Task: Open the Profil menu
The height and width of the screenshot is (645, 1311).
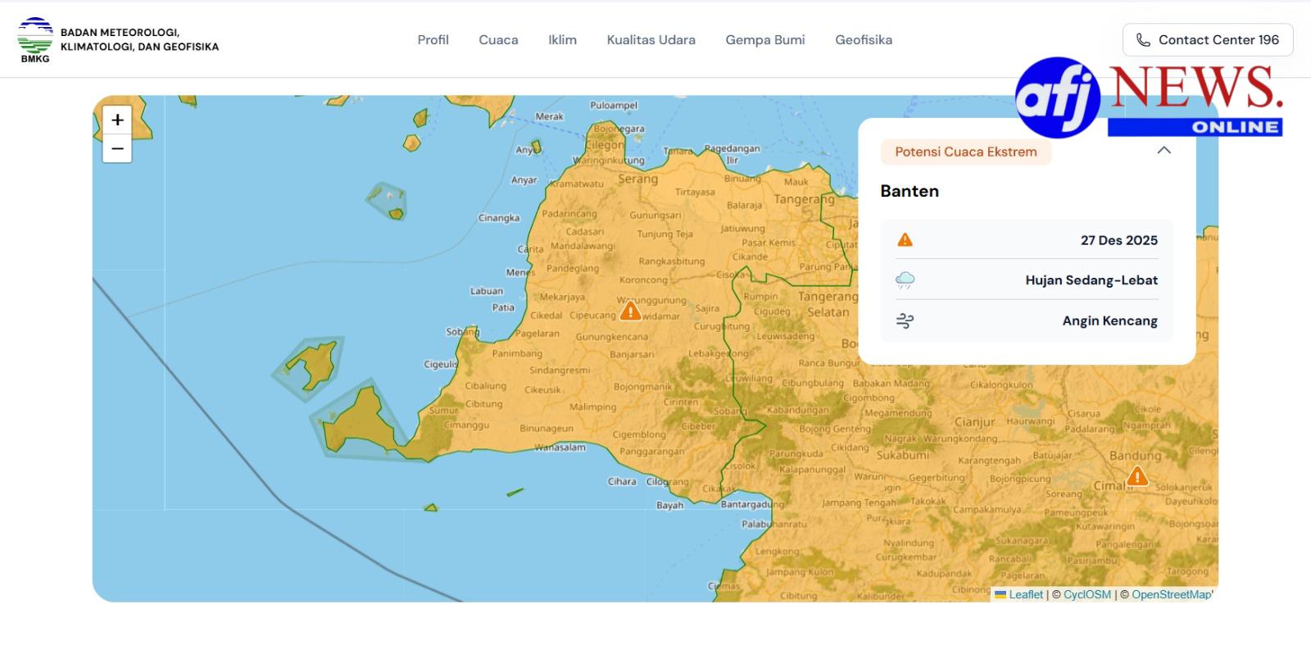Action: click(433, 40)
